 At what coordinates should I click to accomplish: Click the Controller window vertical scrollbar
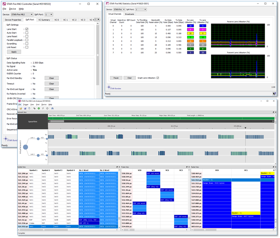[98, 55]
